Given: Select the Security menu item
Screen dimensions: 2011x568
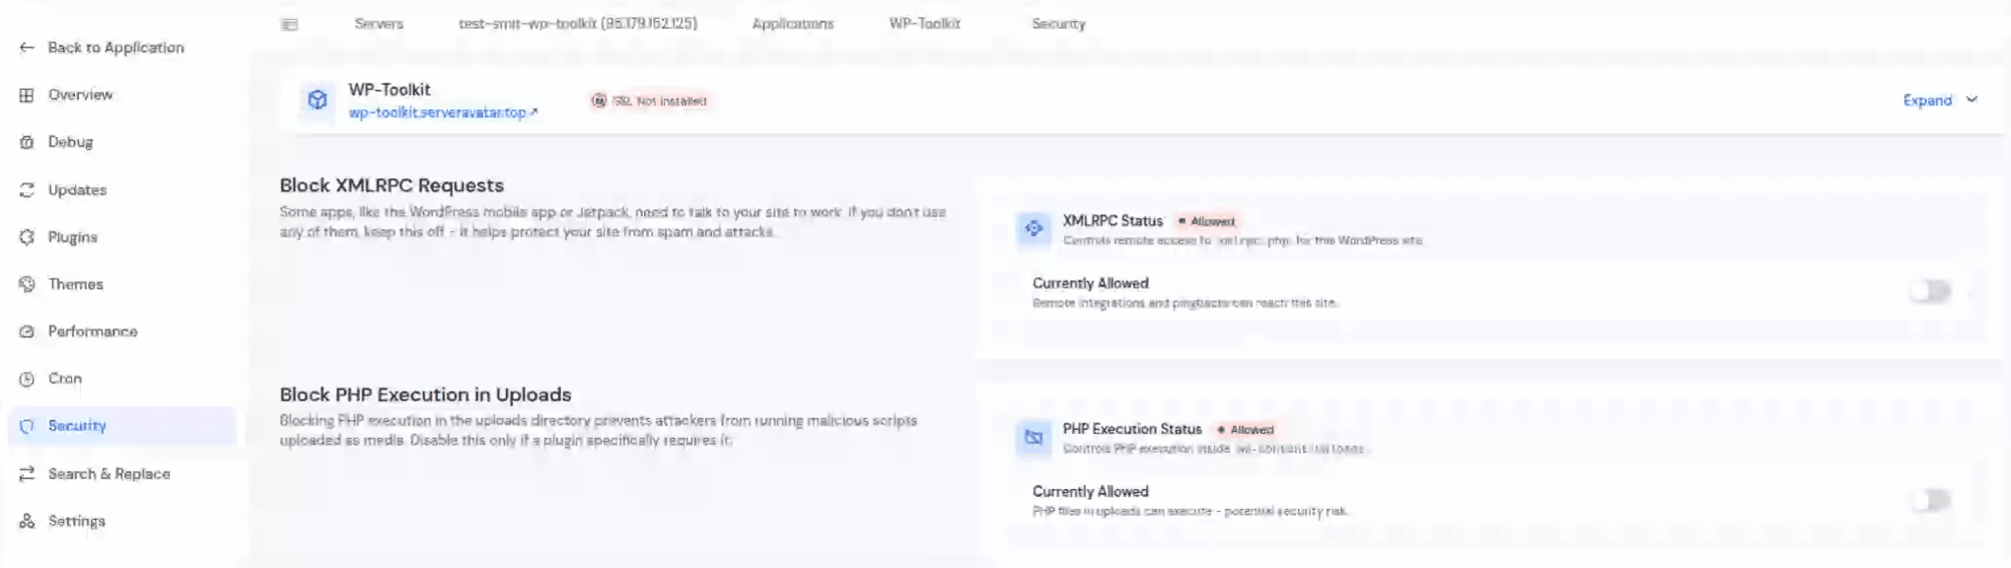Looking at the screenshot, I should 121,426.
